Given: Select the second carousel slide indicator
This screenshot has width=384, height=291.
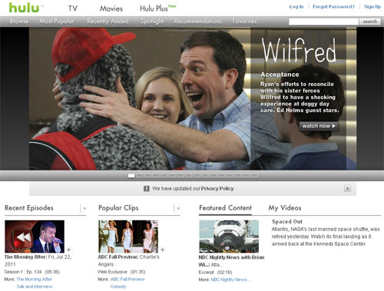Looking at the screenshot, I should [x=140, y=176].
